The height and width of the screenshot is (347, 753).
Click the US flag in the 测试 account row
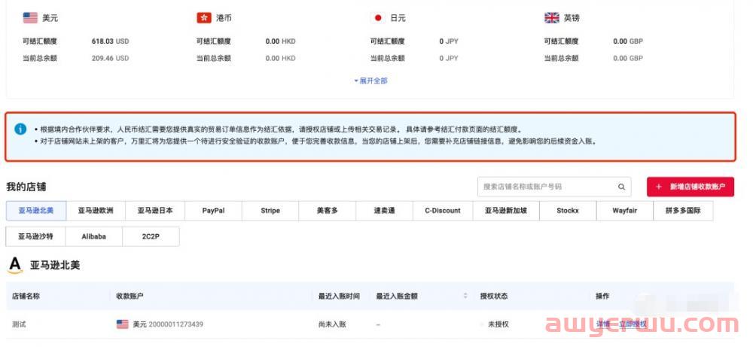pos(123,324)
